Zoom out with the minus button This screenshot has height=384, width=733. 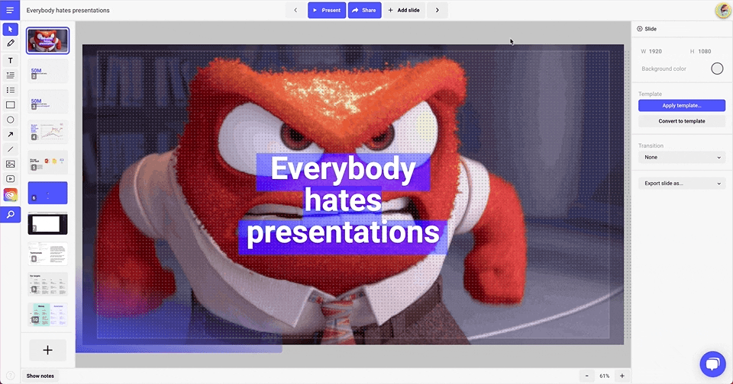tap(586, 376)
